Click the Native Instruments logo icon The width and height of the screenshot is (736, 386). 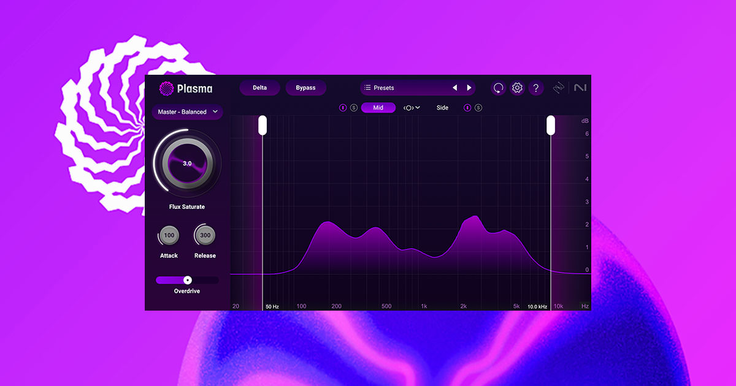[x=580, y=88]
